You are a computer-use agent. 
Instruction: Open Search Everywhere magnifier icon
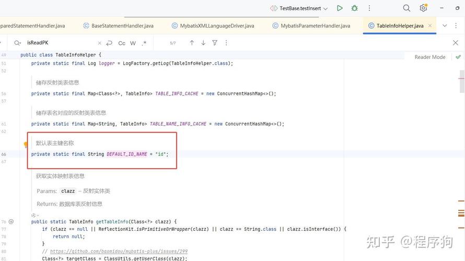(406, 8)
